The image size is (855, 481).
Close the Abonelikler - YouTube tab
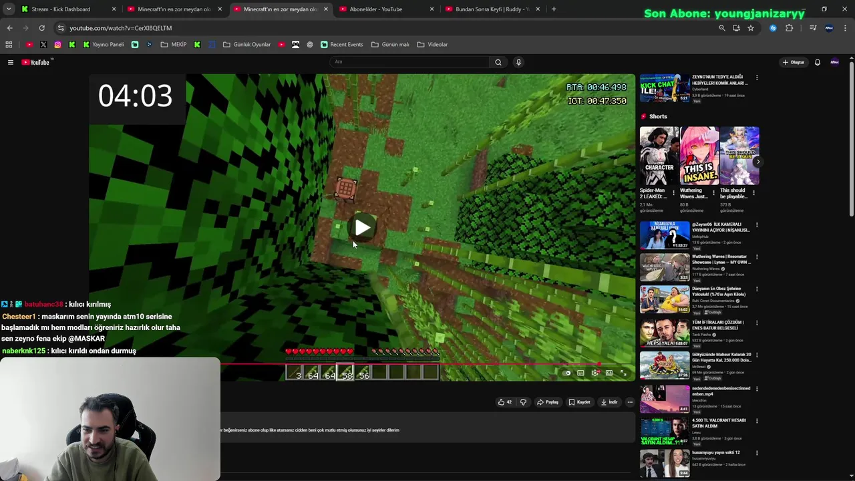coord(432,9)
